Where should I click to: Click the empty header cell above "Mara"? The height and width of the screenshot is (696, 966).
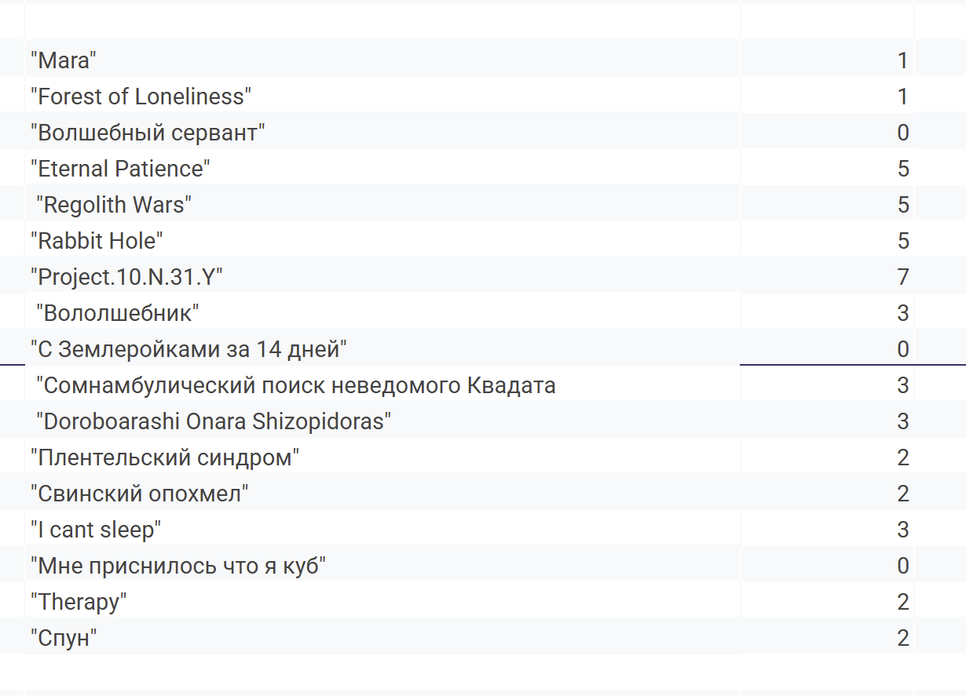tap(382, 22)
